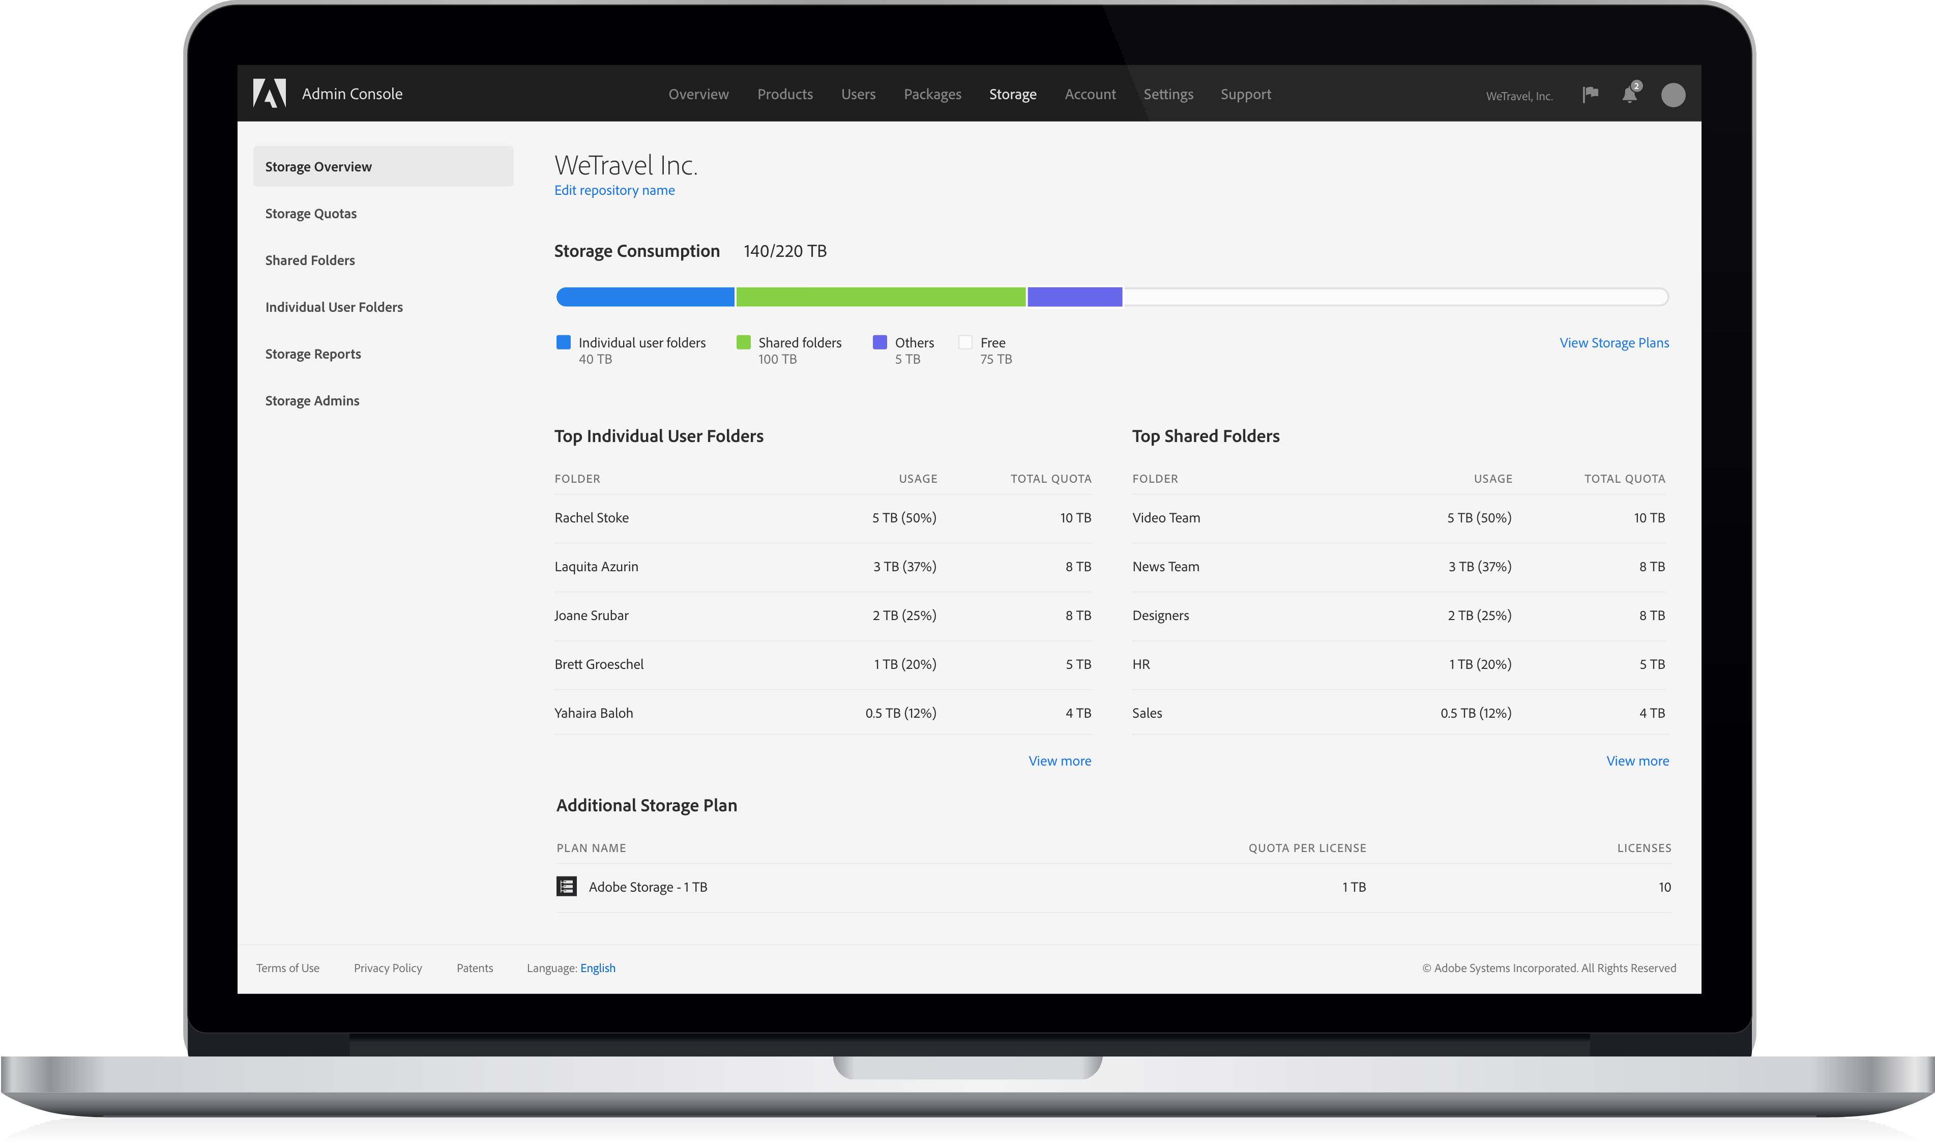Open the Packages tab
Screen dimensions: 1935x1144
[x=932, y=94]
